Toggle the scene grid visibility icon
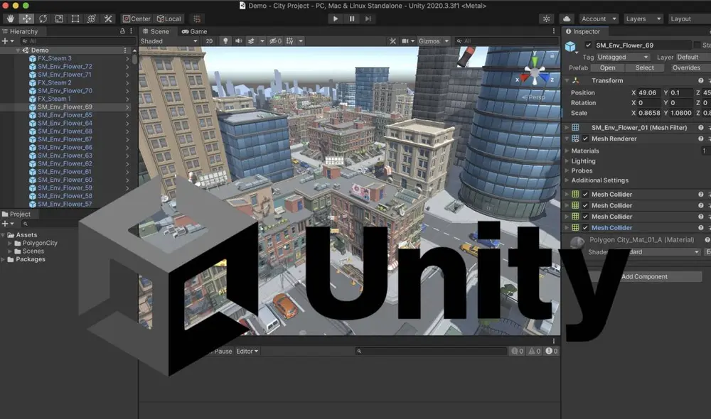The height and width of the screenshot is (419, 711). (290, 40)
